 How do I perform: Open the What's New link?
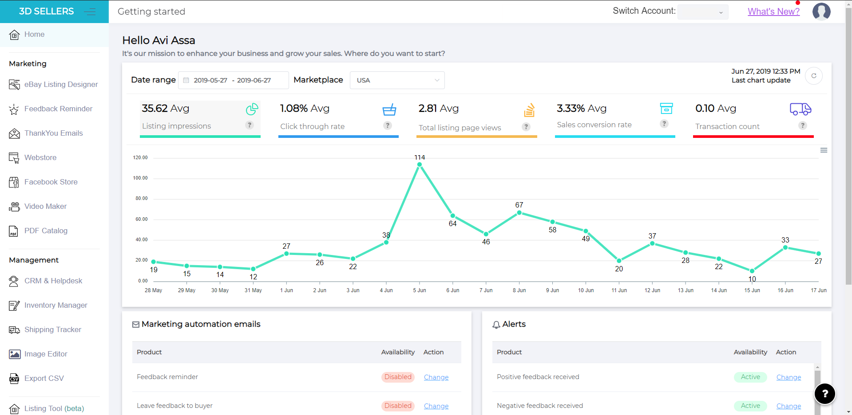tap(773, 12)
